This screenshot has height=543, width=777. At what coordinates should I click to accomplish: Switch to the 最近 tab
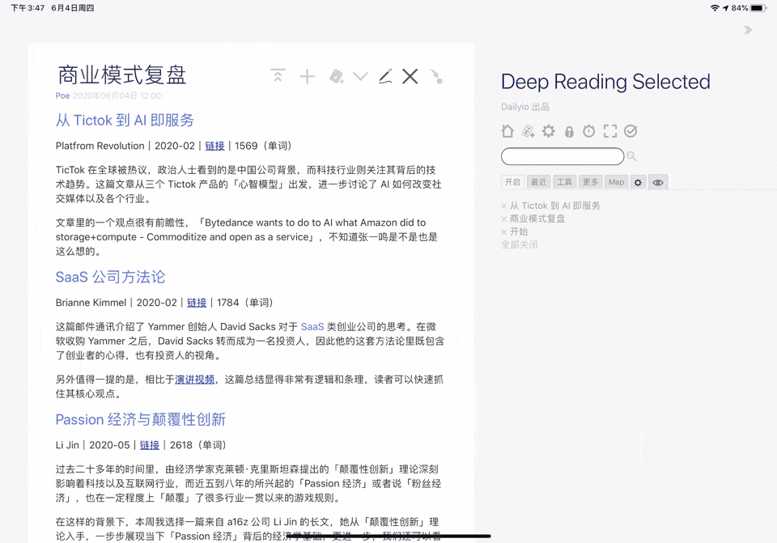click(538, 182)
